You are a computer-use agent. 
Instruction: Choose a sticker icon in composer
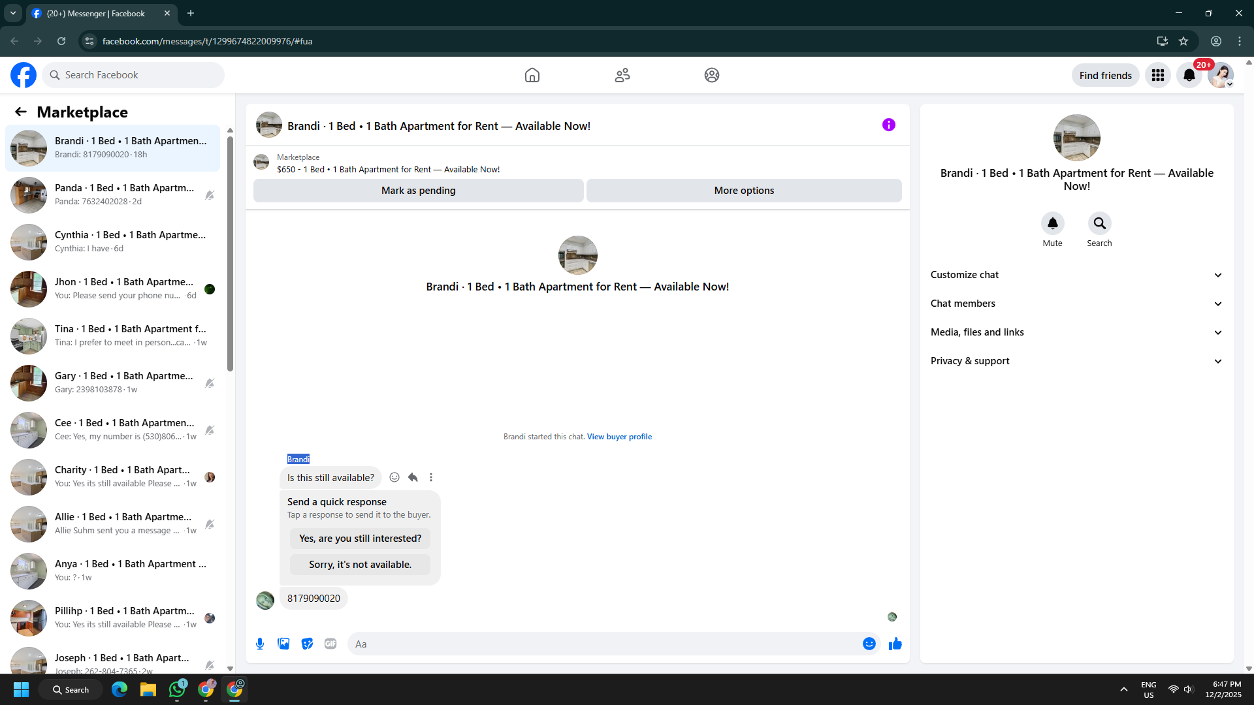tap(307, 644)
